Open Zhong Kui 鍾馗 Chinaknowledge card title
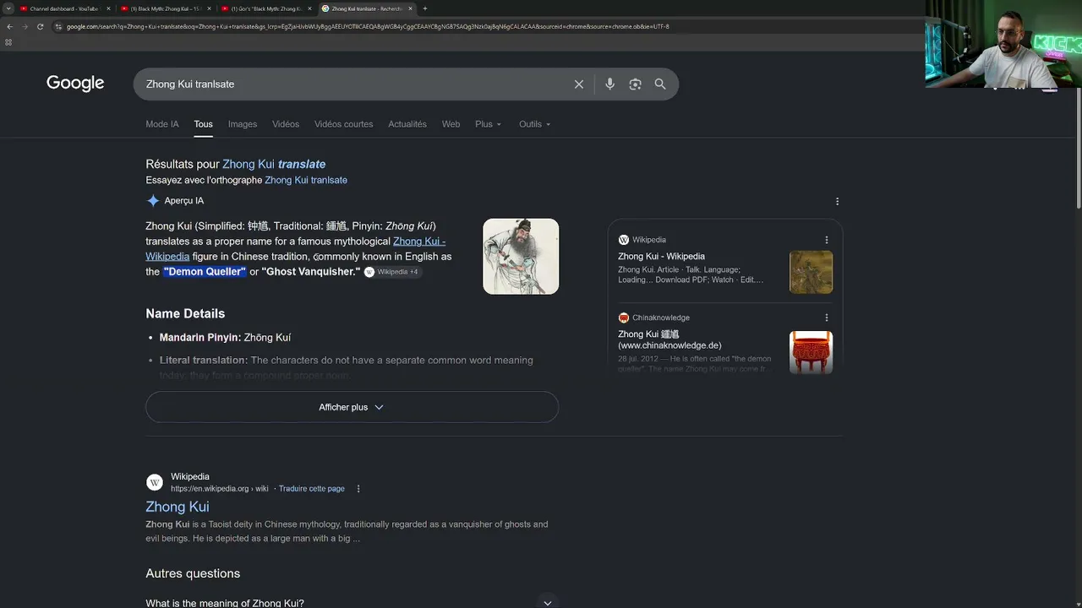This screenshot has width=1082, height=608. [x=669, y=339]
